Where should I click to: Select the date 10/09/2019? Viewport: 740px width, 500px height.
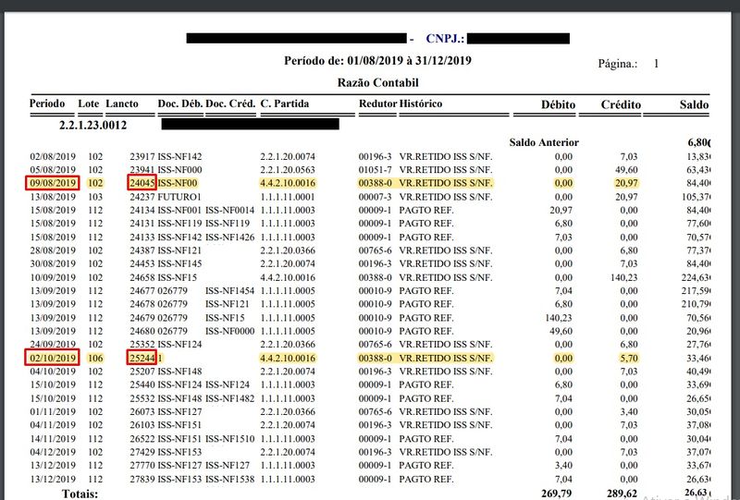(53, 277)
